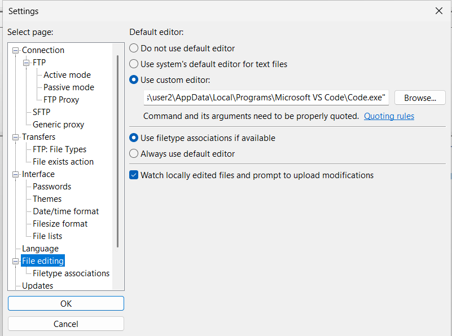Screen dimensions: 452x336
Task: Collapse the Interface tree branch
Action: pyautogui.click(x=16, y=174)
